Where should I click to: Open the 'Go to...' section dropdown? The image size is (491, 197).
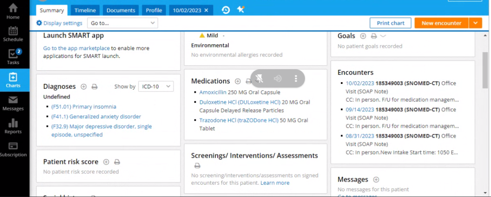point(122,23)
